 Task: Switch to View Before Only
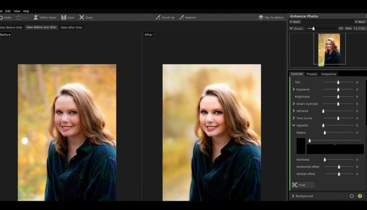[x=11, y=27]
